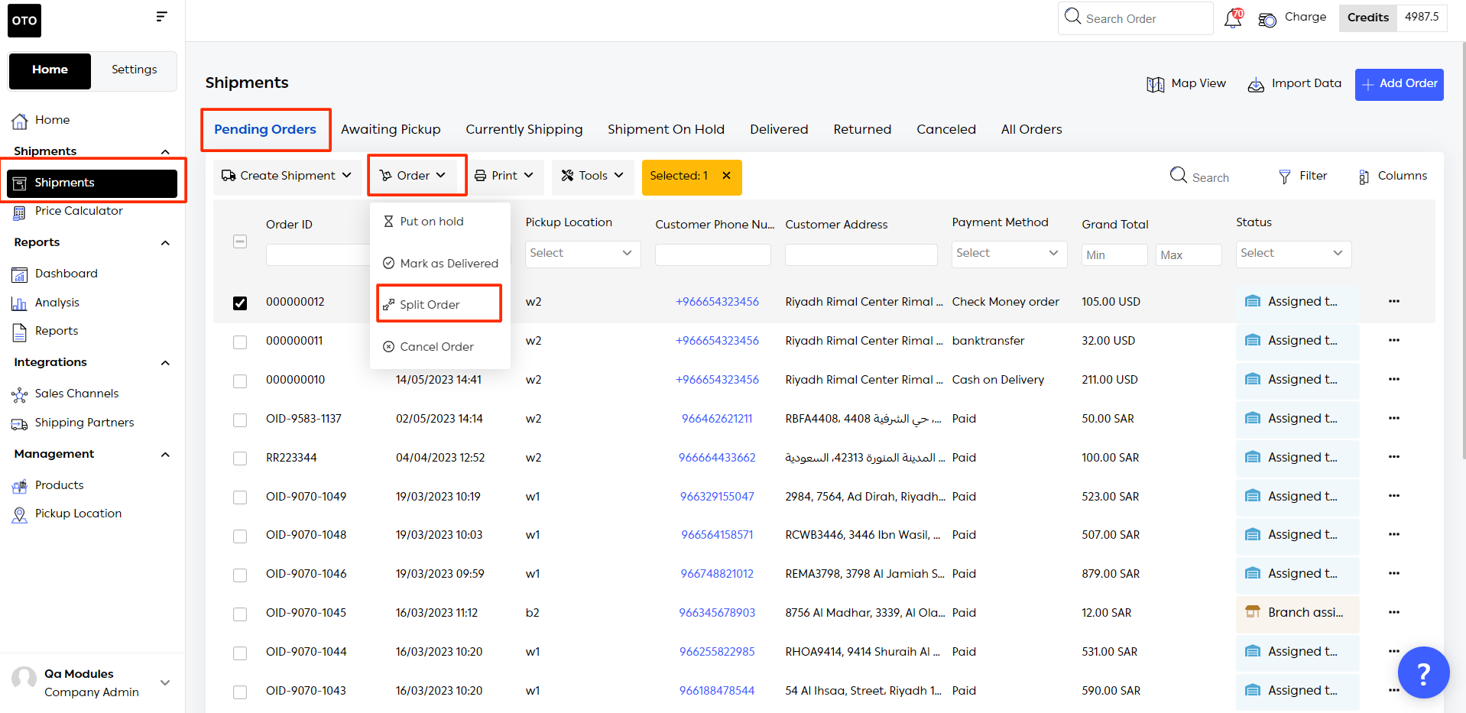
Task: Click the Branch assigned status icon
Action: pyautogui.click(x=1252, y=612)
